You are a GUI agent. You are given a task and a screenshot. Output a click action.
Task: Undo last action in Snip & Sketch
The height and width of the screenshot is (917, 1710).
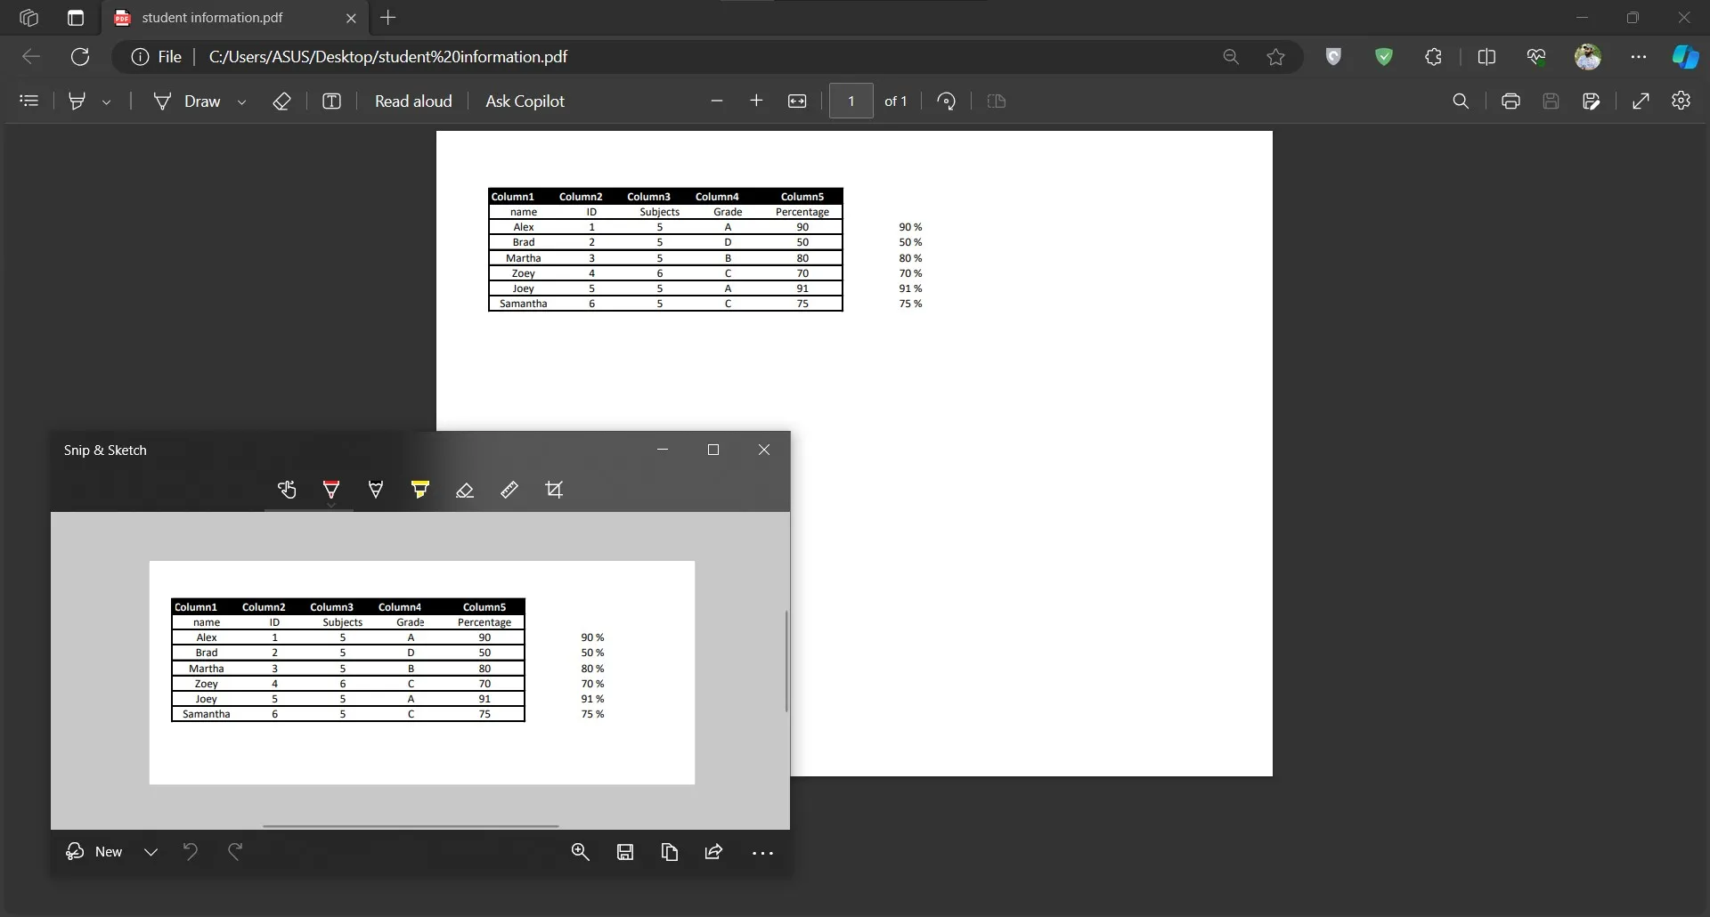click(x=190, y=852)
